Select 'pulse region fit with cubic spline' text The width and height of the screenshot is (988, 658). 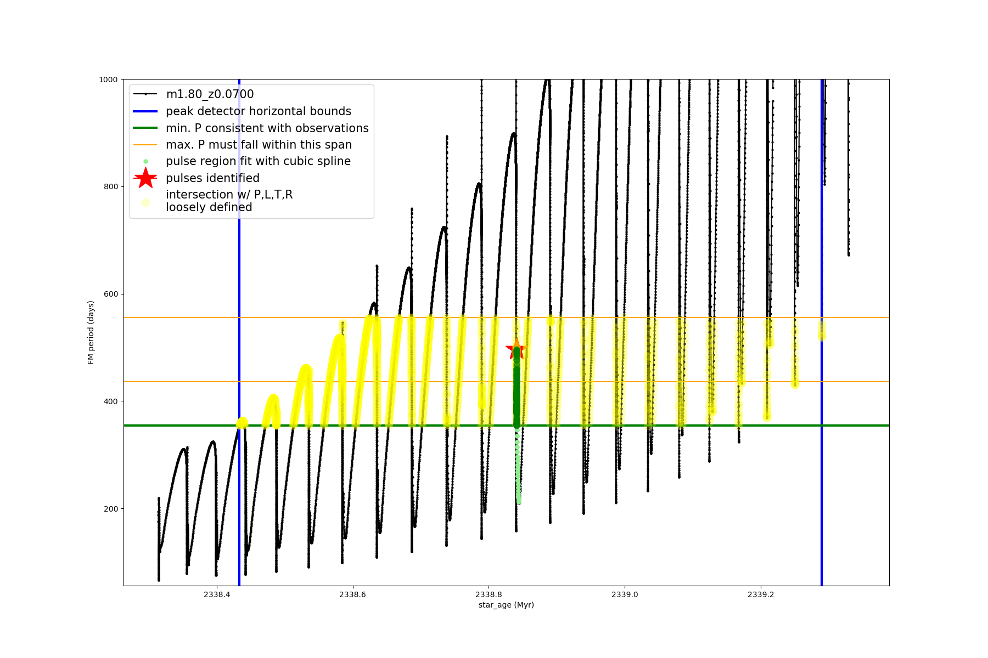[x=258, y=161]
